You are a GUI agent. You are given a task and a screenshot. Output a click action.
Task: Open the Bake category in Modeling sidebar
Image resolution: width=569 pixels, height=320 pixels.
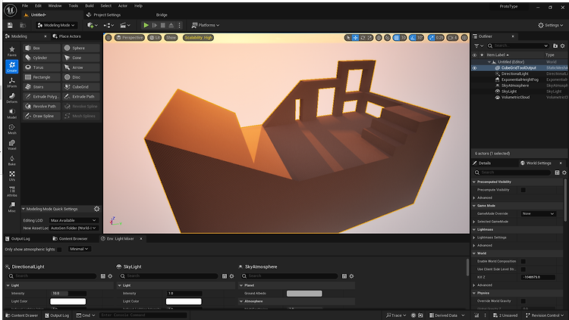coord(12,160)
